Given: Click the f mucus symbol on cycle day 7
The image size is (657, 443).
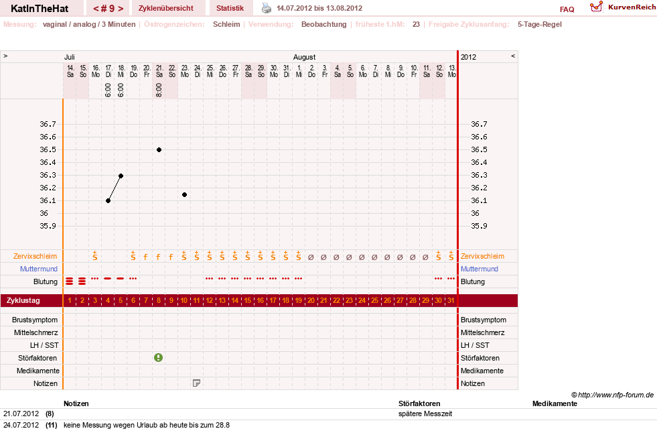Looking at the screenshot, I should tap(146, 257).
